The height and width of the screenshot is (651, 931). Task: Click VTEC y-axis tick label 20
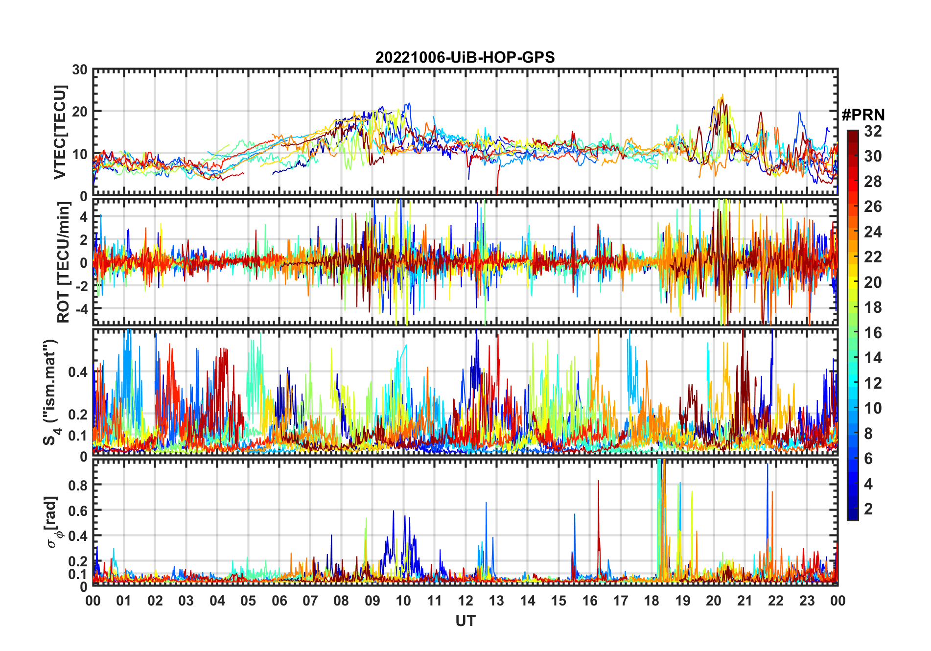[x=80, y=112]
